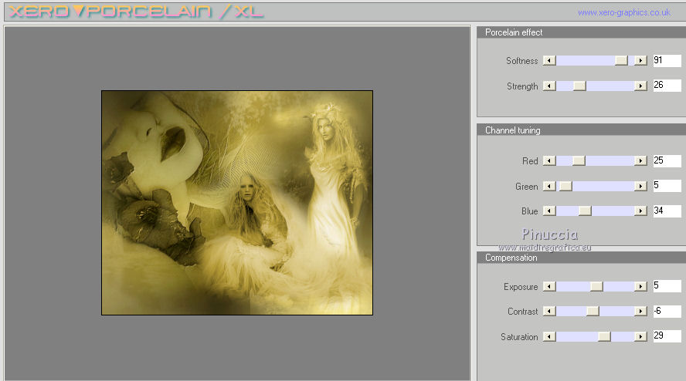Click the Xero Porcelain XL title logo
This screenshot has height=381, width=686.
pos(136,12)
